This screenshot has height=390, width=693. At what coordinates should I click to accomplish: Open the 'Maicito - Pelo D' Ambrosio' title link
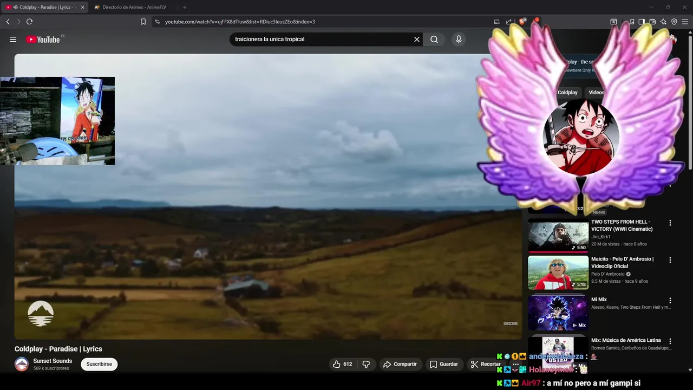(x=623, y=263)
